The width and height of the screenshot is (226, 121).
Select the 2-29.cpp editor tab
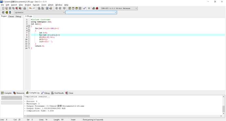tap(28, 16)
